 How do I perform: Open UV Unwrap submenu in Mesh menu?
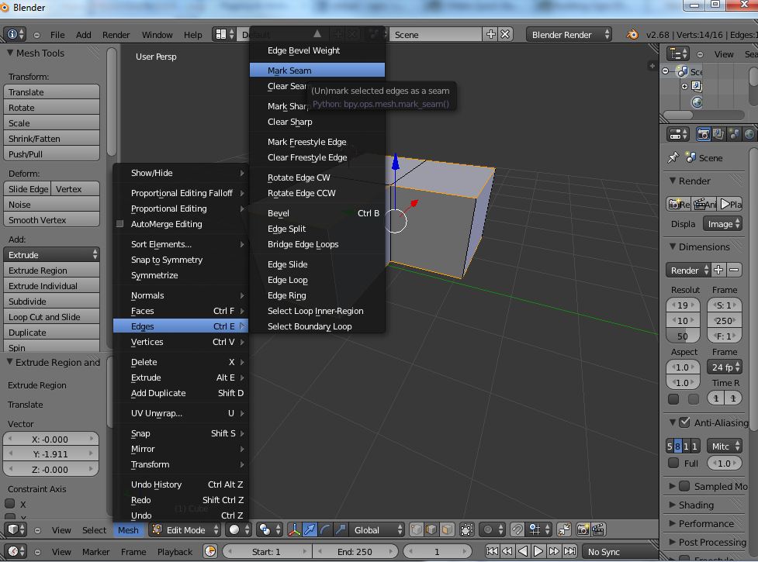point(181,413)
